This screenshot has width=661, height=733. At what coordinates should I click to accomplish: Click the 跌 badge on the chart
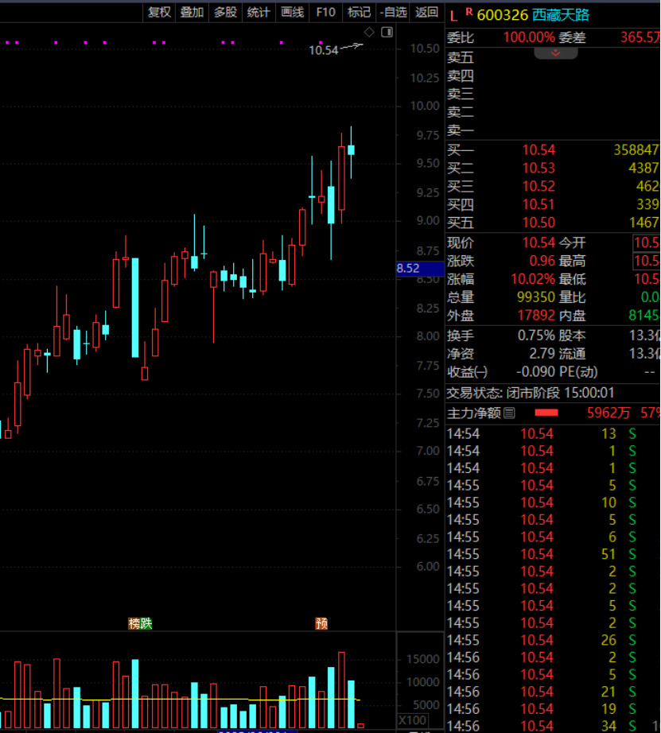pyautogui.click(x=146, y=623)
